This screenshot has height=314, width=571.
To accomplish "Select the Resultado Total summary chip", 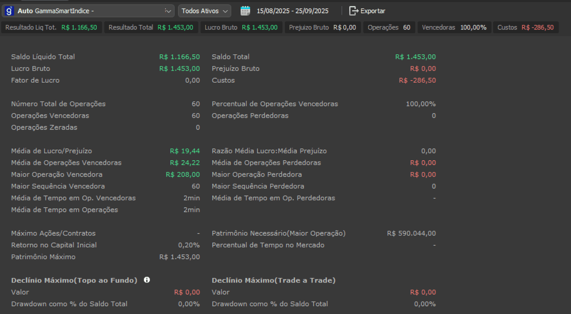I will (150, 27).
